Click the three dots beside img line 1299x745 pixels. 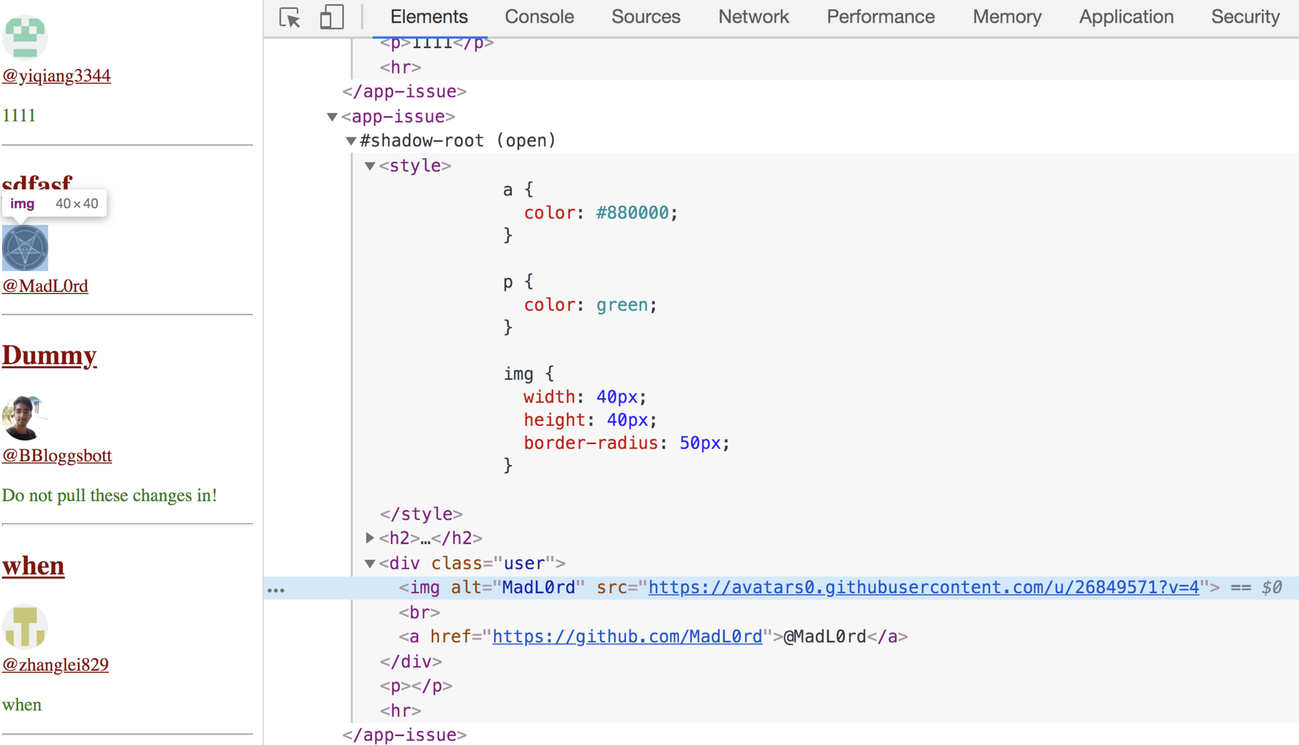click(276, 589)
